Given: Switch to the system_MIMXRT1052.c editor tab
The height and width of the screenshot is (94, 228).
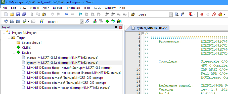Looking at the screenshot, I should [x=147, y=28].
